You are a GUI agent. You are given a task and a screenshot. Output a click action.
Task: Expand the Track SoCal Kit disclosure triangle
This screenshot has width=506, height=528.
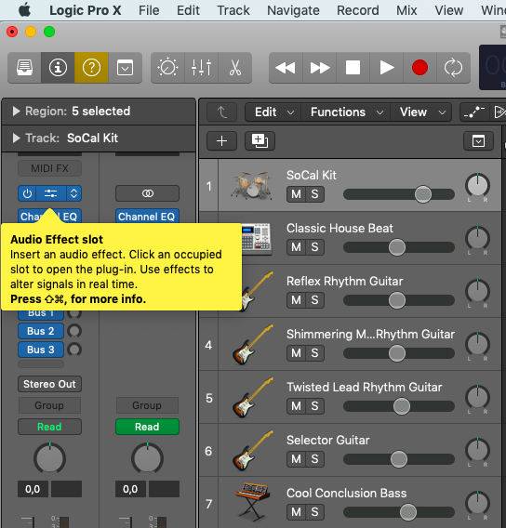coord(16,139)
